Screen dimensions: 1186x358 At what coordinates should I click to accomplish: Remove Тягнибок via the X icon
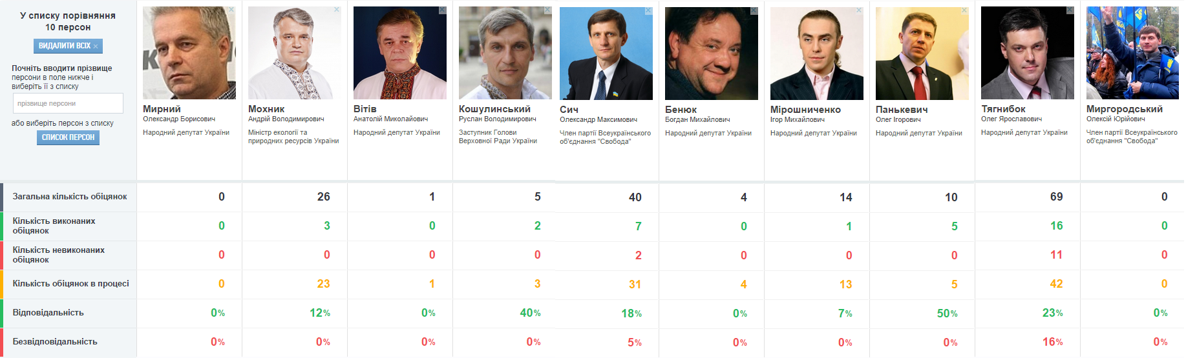1070,10
